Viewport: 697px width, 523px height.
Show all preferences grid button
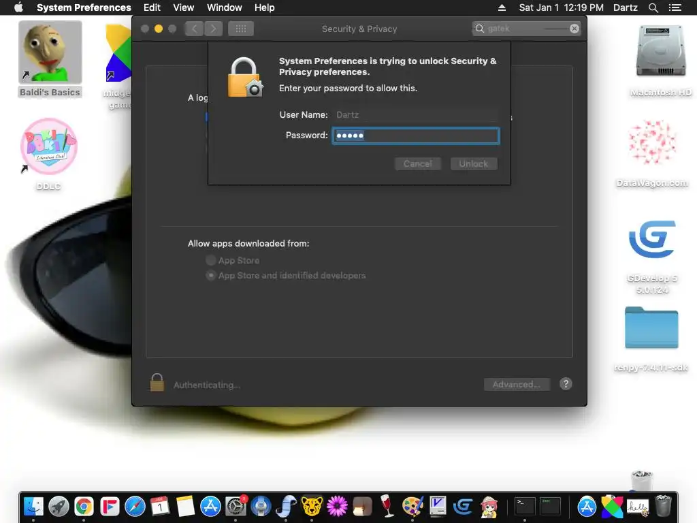tap(240, 29)
